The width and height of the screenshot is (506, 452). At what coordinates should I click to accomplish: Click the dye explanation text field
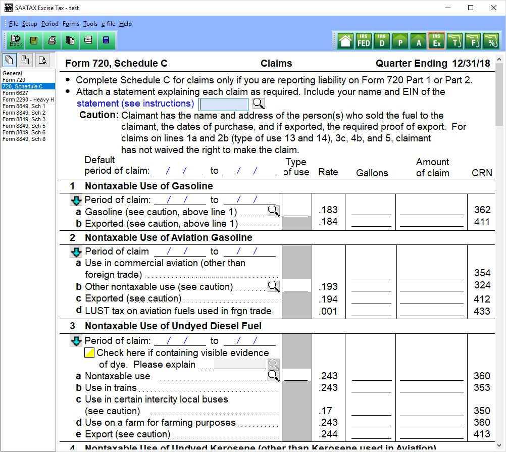pos(240,364)
